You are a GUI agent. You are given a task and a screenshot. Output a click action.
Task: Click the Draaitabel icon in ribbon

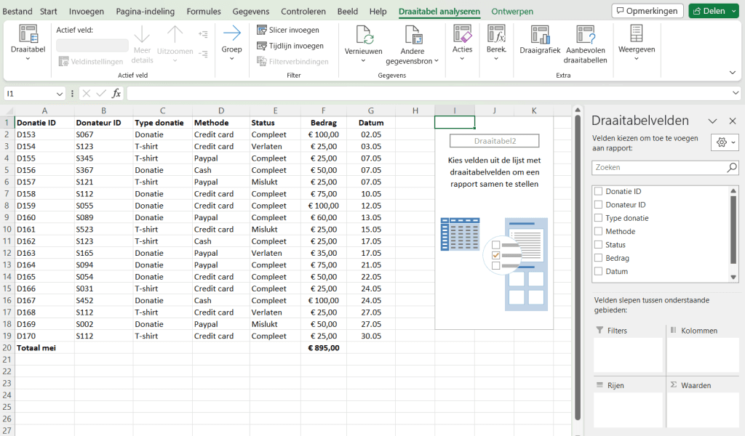(x=28, y=34)
